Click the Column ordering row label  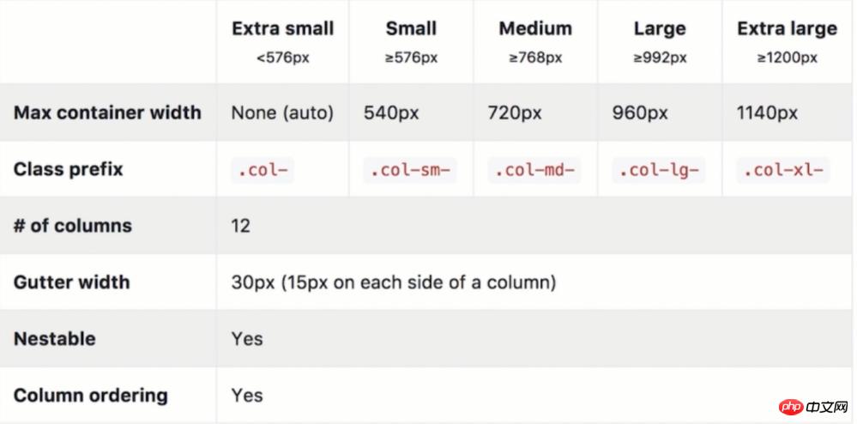pos(91,395)
